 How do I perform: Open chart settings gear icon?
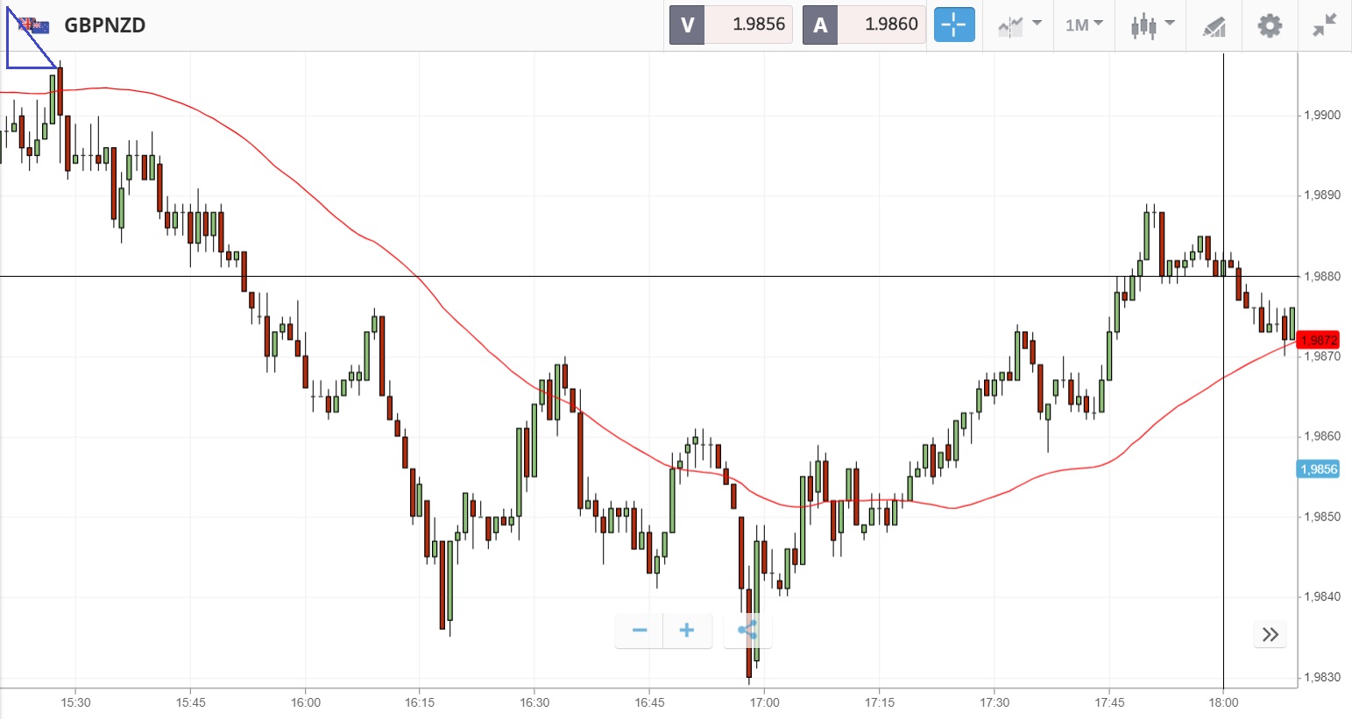coord(1269,25)
